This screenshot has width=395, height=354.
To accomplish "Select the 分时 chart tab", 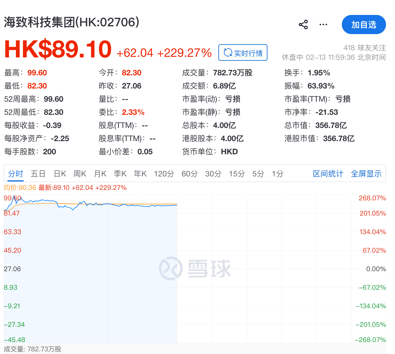I will (16, 174).
